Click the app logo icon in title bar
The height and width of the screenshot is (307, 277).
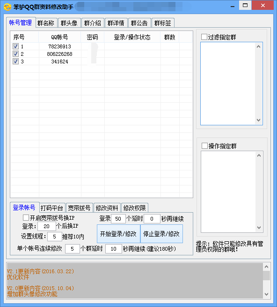[7, 7]
